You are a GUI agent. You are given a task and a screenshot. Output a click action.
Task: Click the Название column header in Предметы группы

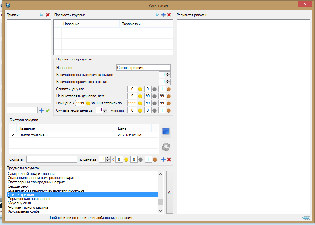pyautogui.click(x=71, y=24)
